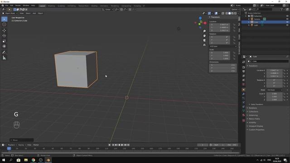Open Chrome from the Windows taskbar
The height and width of the screenshot is (163, 290).
point(33,160)
